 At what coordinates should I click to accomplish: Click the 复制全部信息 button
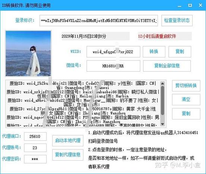pos(167,66)
